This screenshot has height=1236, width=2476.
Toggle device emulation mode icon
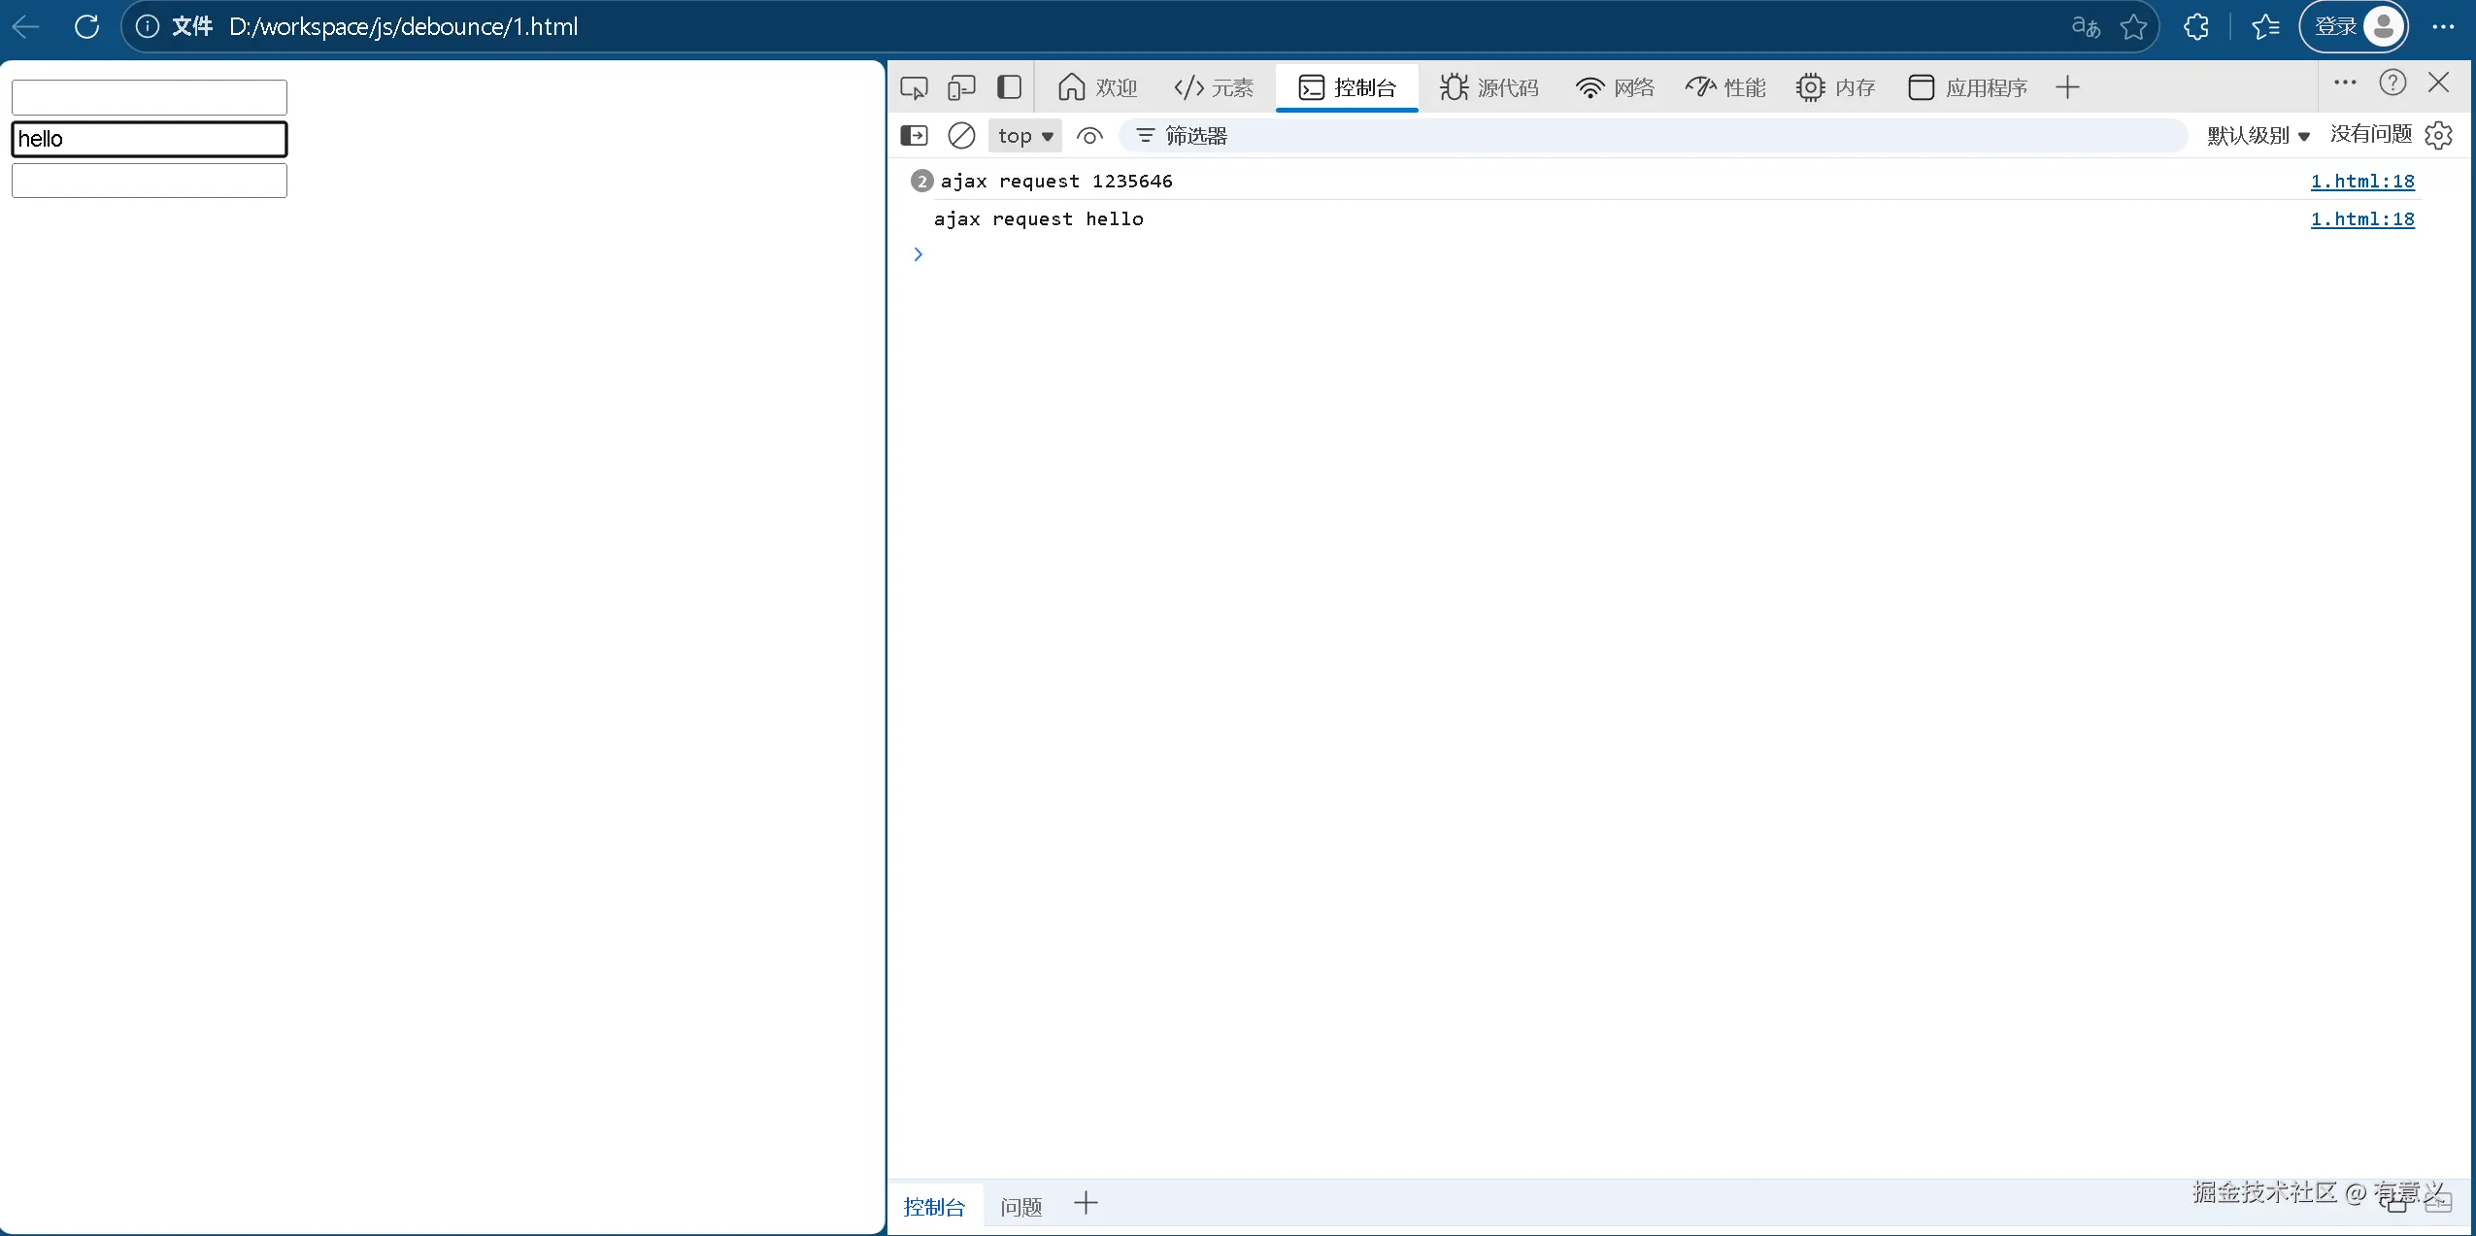tap(961, 87)
